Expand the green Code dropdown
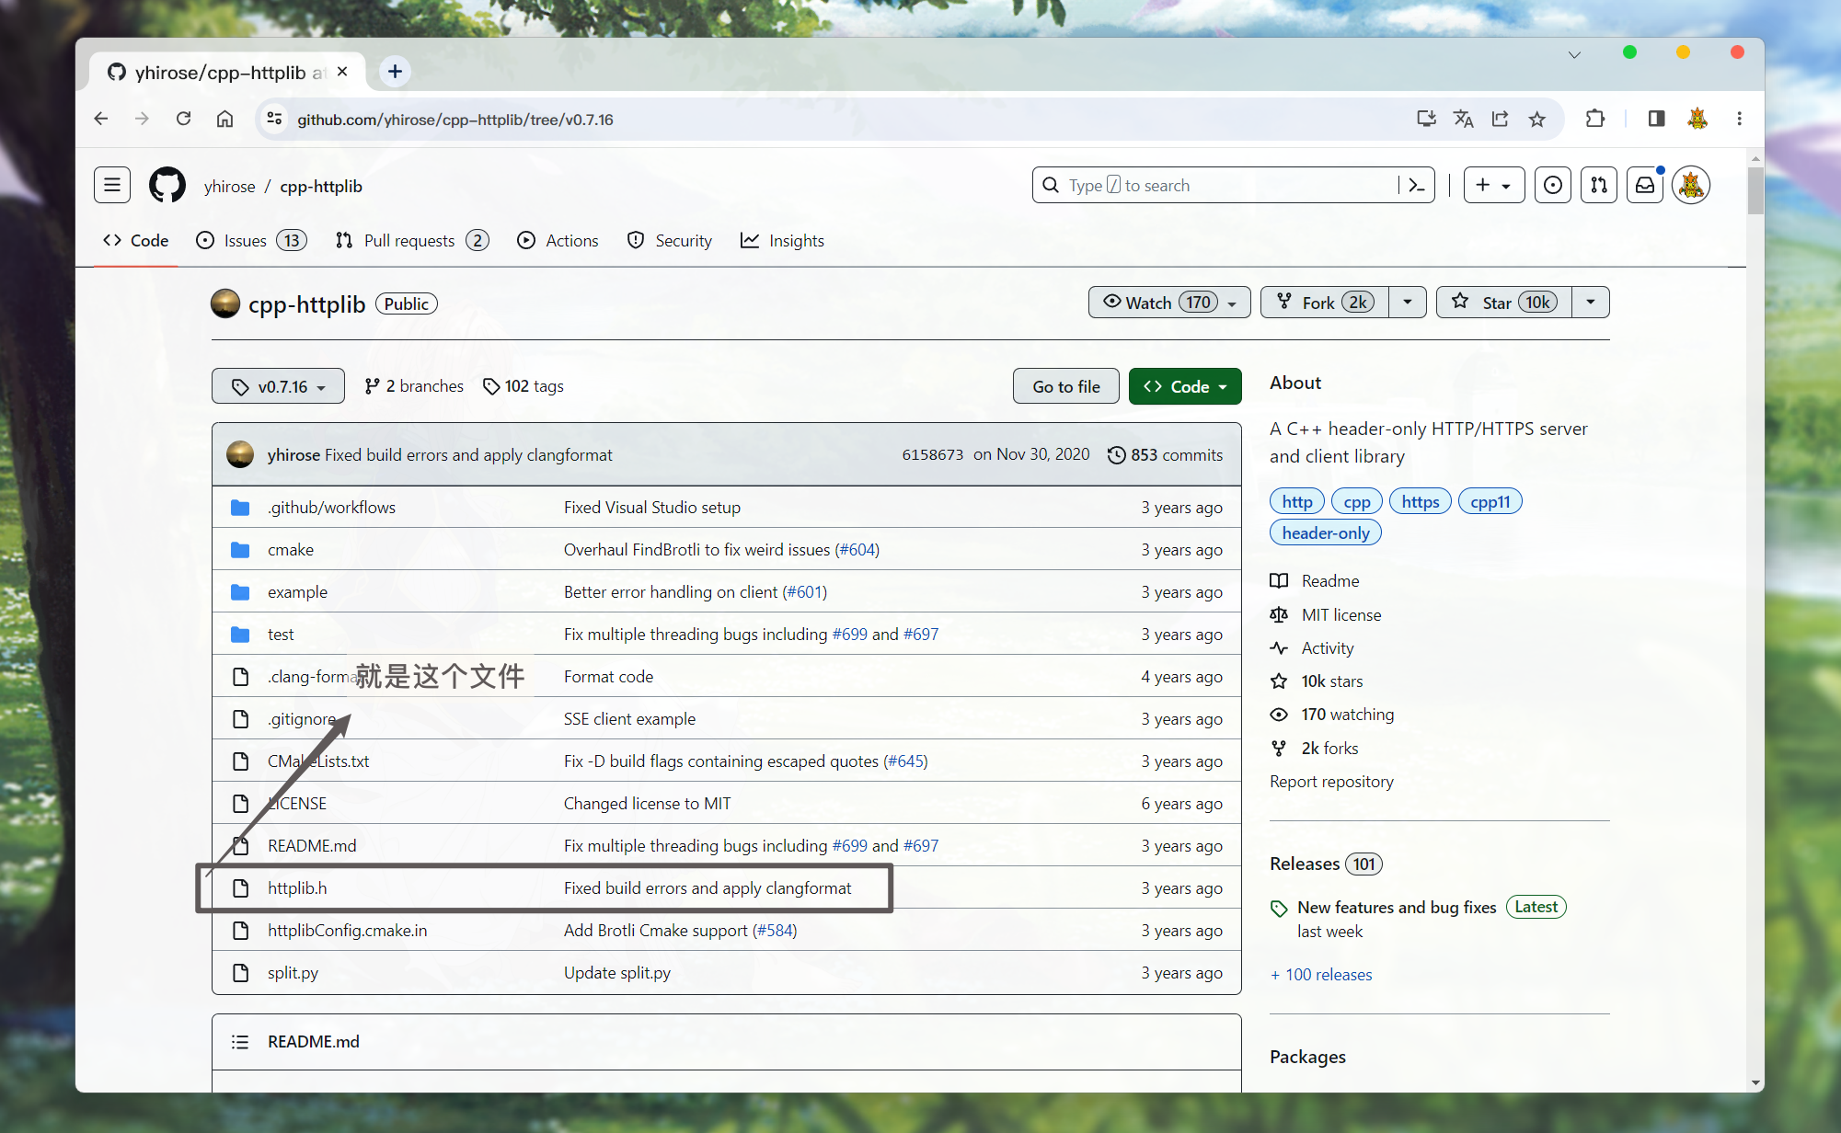 1184,386
